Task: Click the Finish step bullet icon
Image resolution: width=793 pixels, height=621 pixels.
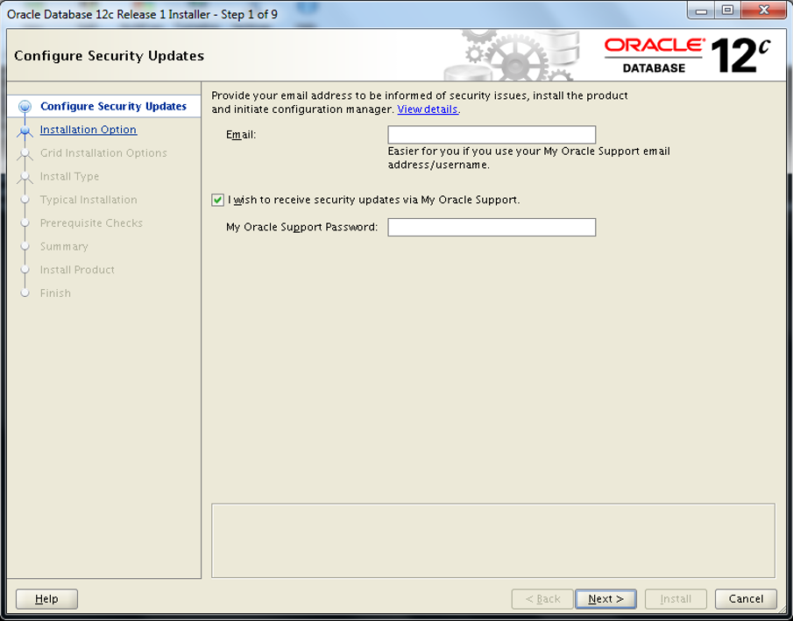Action: point(25,293)
